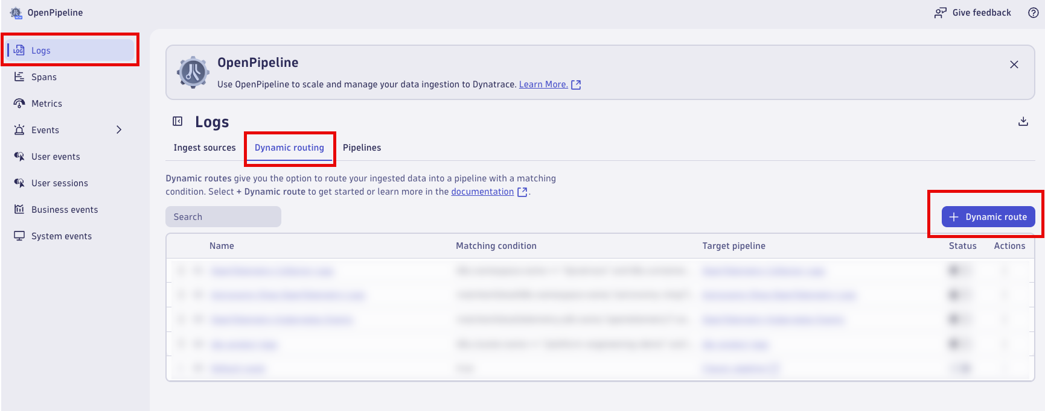
Task: Open the help question mark icon
Action: pyautogui.click(x=1034, y=13)
